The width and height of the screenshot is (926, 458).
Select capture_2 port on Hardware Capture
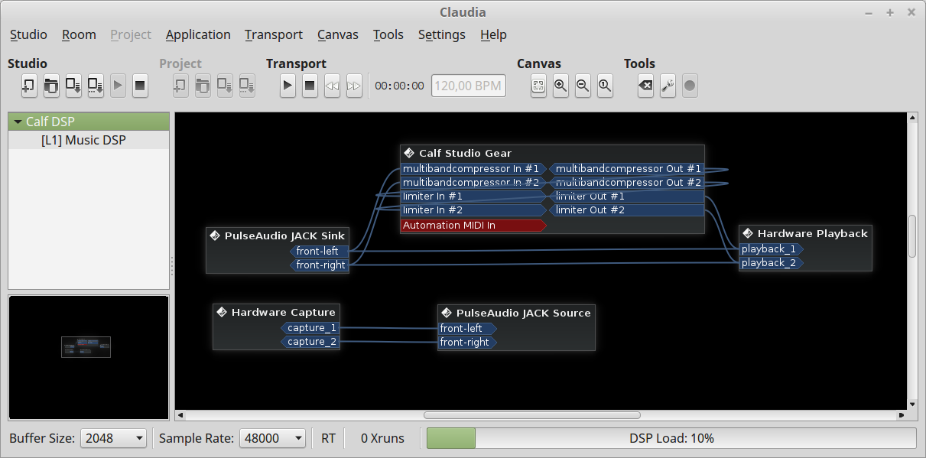point(310,342)
